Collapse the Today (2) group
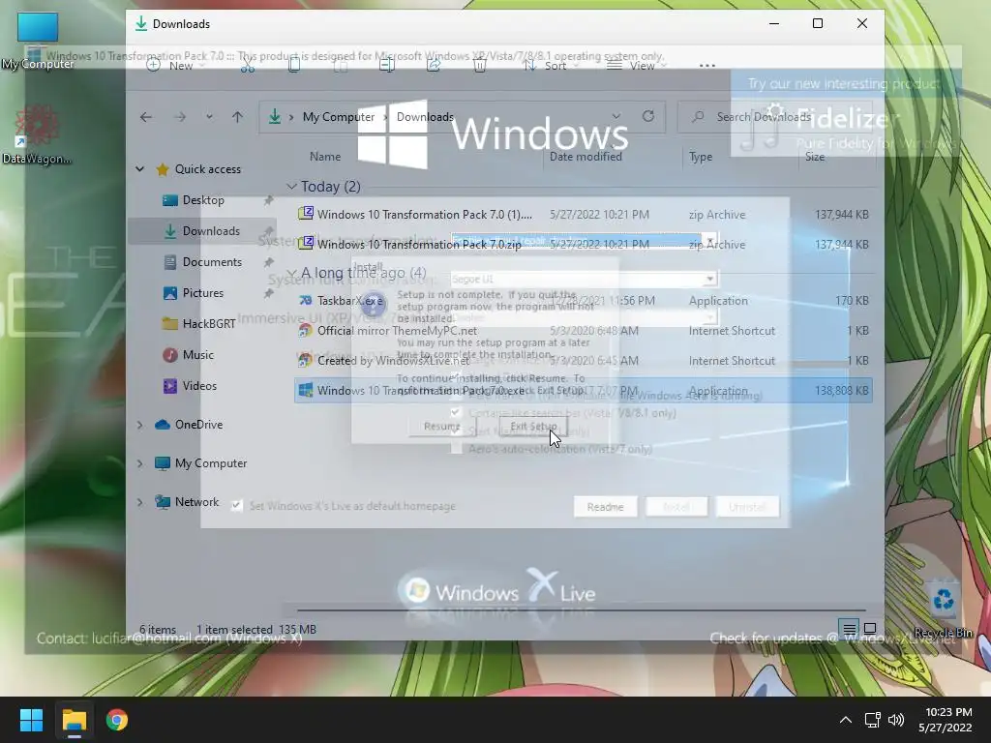 click(x=291, y=187)
